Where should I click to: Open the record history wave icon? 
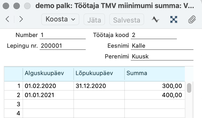click(155, 19)
